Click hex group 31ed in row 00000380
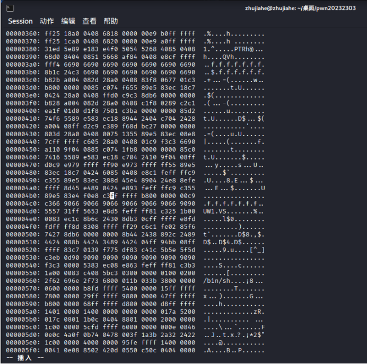367x364 pixels. [53, 49]
